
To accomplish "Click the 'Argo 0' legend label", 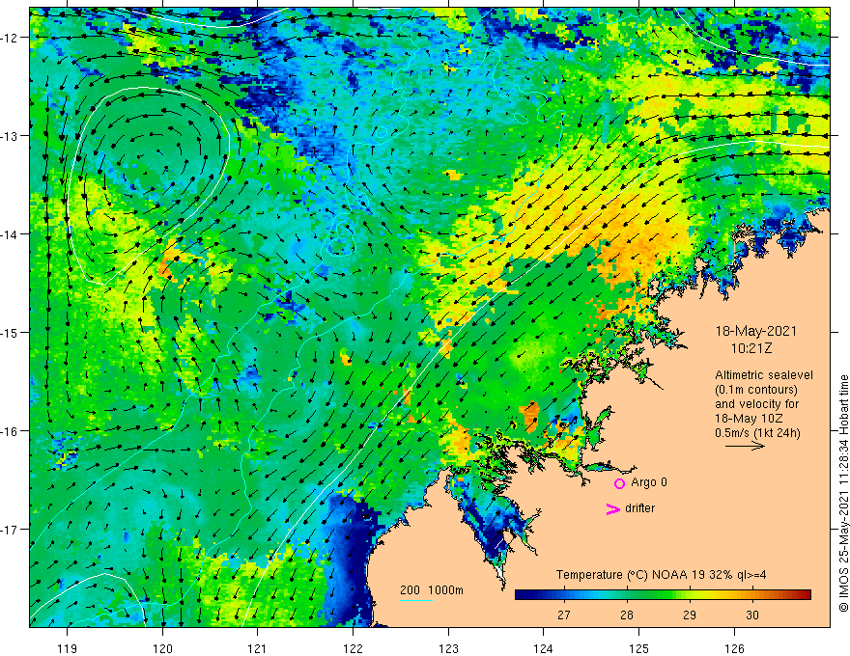I will (x=649, y=482).
